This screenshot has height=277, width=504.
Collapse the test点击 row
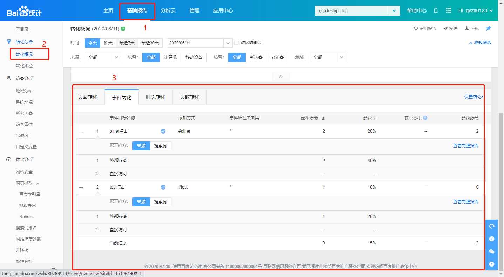pyautogui.click(x=81, y=188)
